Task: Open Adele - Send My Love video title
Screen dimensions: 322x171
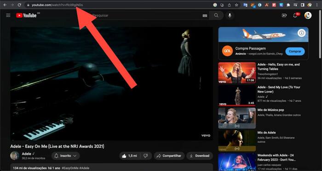Action: [279, 89]
